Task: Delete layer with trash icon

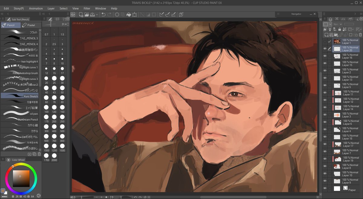Action: [x=361, y=35]
